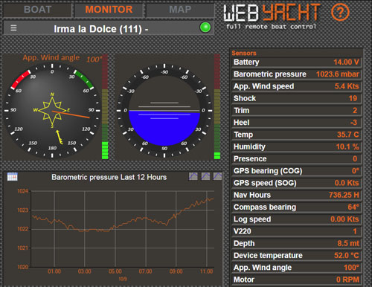
Task: Switch to the MAP tab
Action: tap(180, 10)
